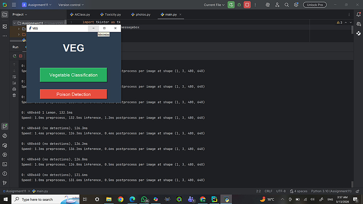363x204 pixels.
Task: Open the AI Assistant swirl icon
Action: tap(268, 5)
